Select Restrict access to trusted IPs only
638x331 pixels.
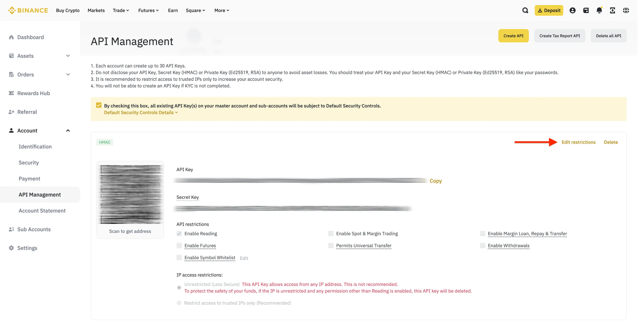tap(179, 303)
